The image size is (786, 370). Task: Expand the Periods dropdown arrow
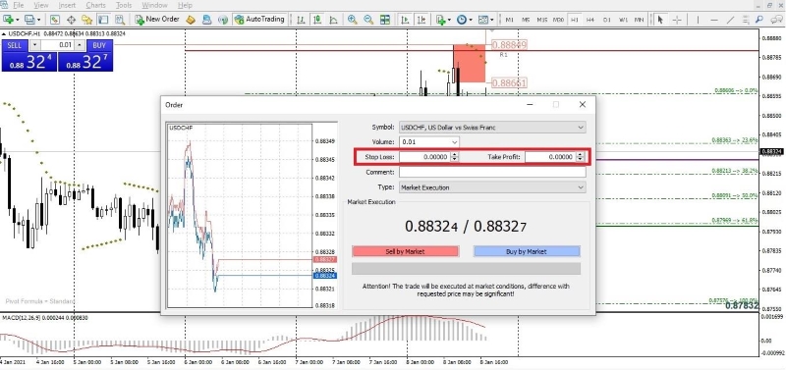(x=471, y=20)
